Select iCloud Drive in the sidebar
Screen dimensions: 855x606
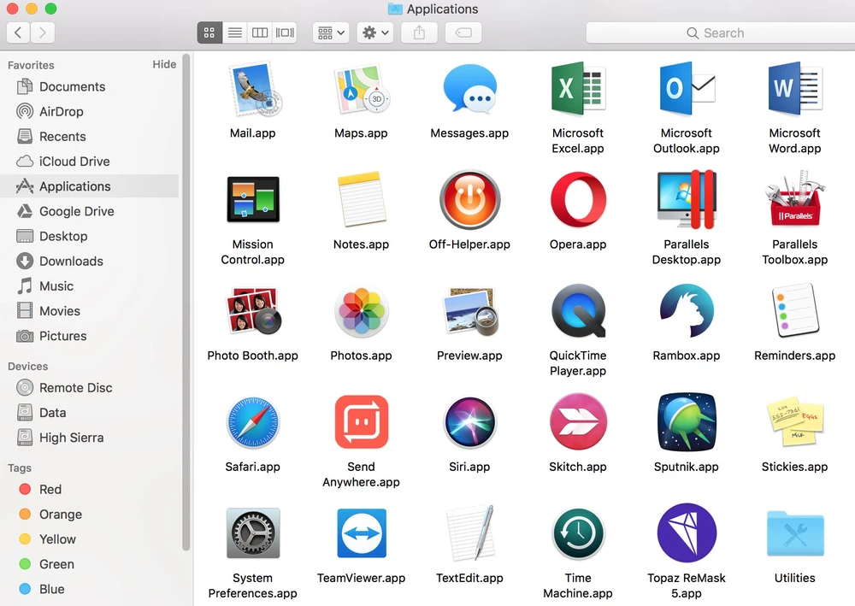(74, 162)
